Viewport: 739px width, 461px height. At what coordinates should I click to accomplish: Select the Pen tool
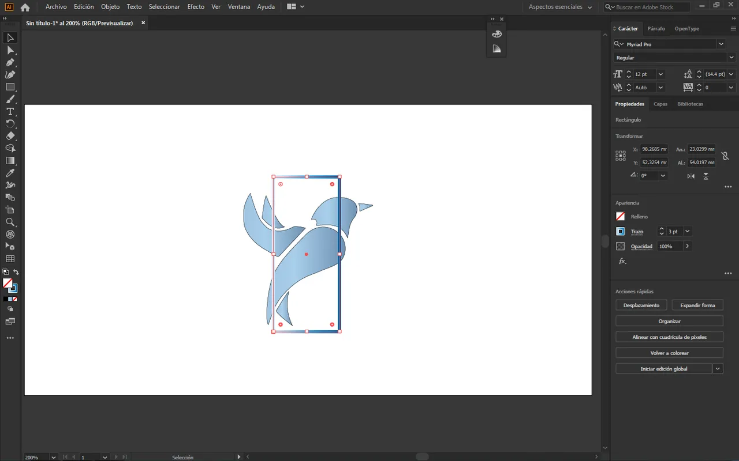(x=10, y=62)
